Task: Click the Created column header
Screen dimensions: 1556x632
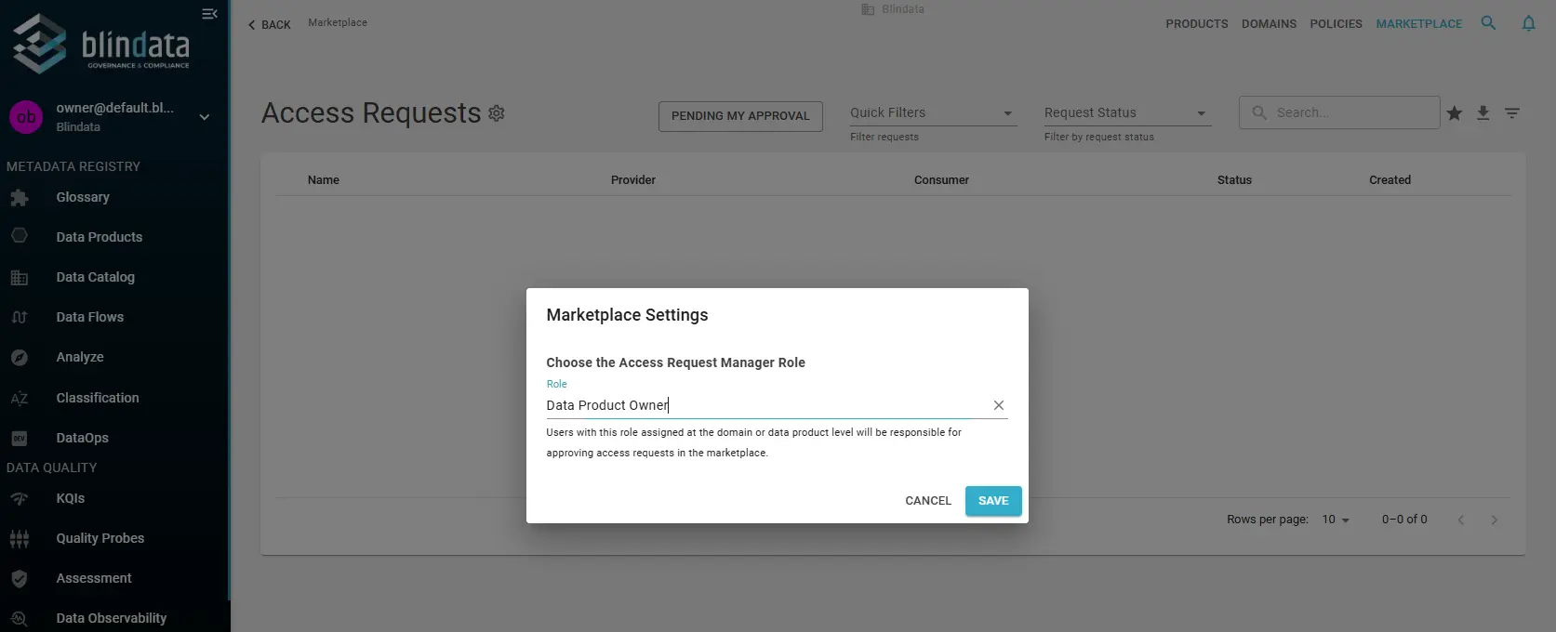Action: tap(1390, 180)
